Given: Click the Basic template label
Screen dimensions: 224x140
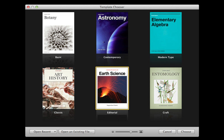Looking at the screenshot, I should pos(58,57).
